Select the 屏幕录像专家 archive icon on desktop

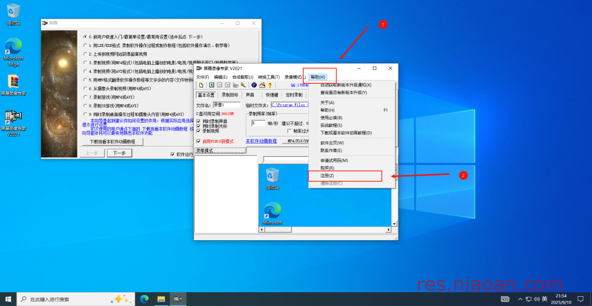13,84
